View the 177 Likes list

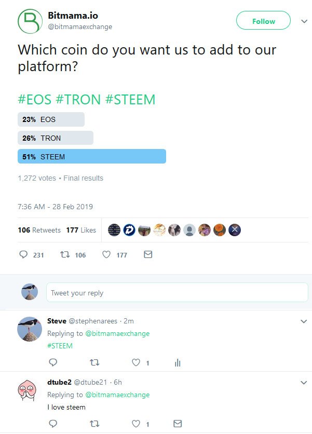81,230
